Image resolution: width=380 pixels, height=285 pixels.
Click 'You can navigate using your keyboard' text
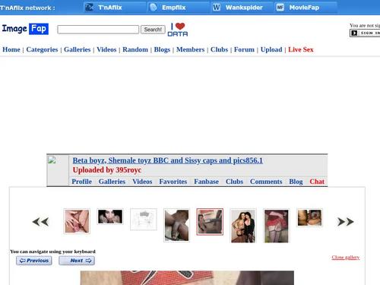(x=52, y=252)
